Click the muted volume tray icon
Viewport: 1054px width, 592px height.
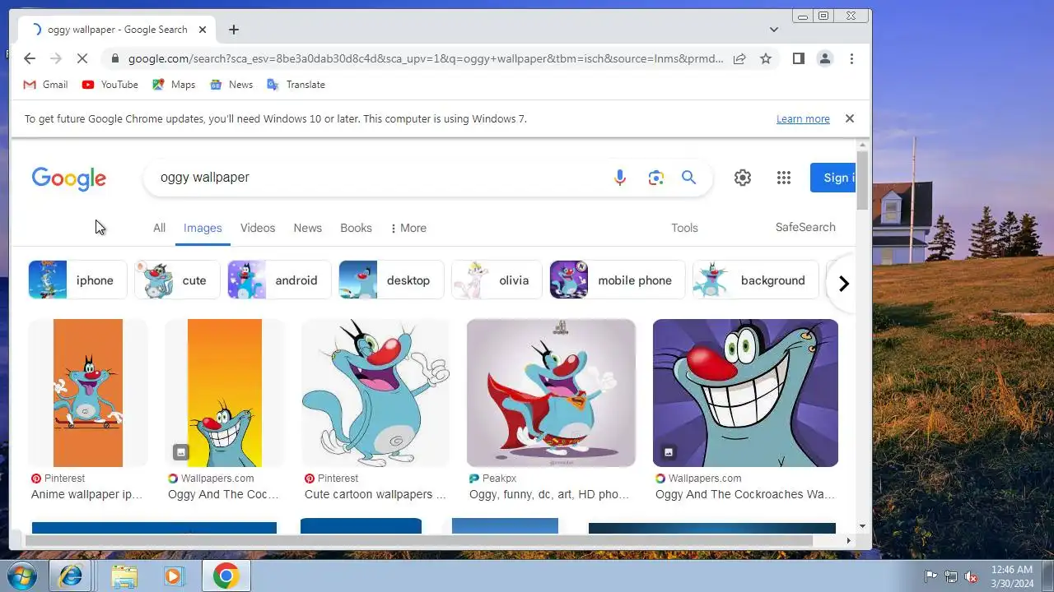click(x=971, y=576)
